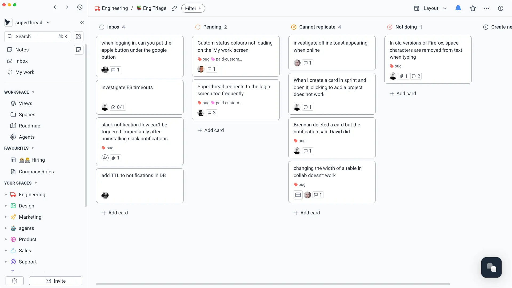Toggle checklist 0/1 on ES timeouts card

coord(118,107)
